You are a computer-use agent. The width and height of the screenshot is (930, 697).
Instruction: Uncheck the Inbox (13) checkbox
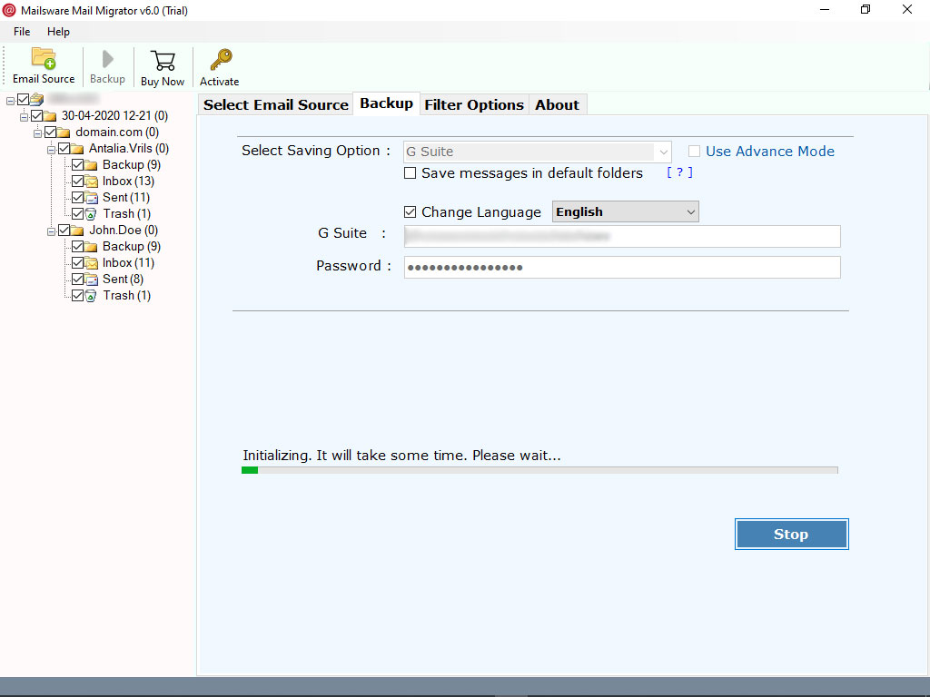point(78,181)
